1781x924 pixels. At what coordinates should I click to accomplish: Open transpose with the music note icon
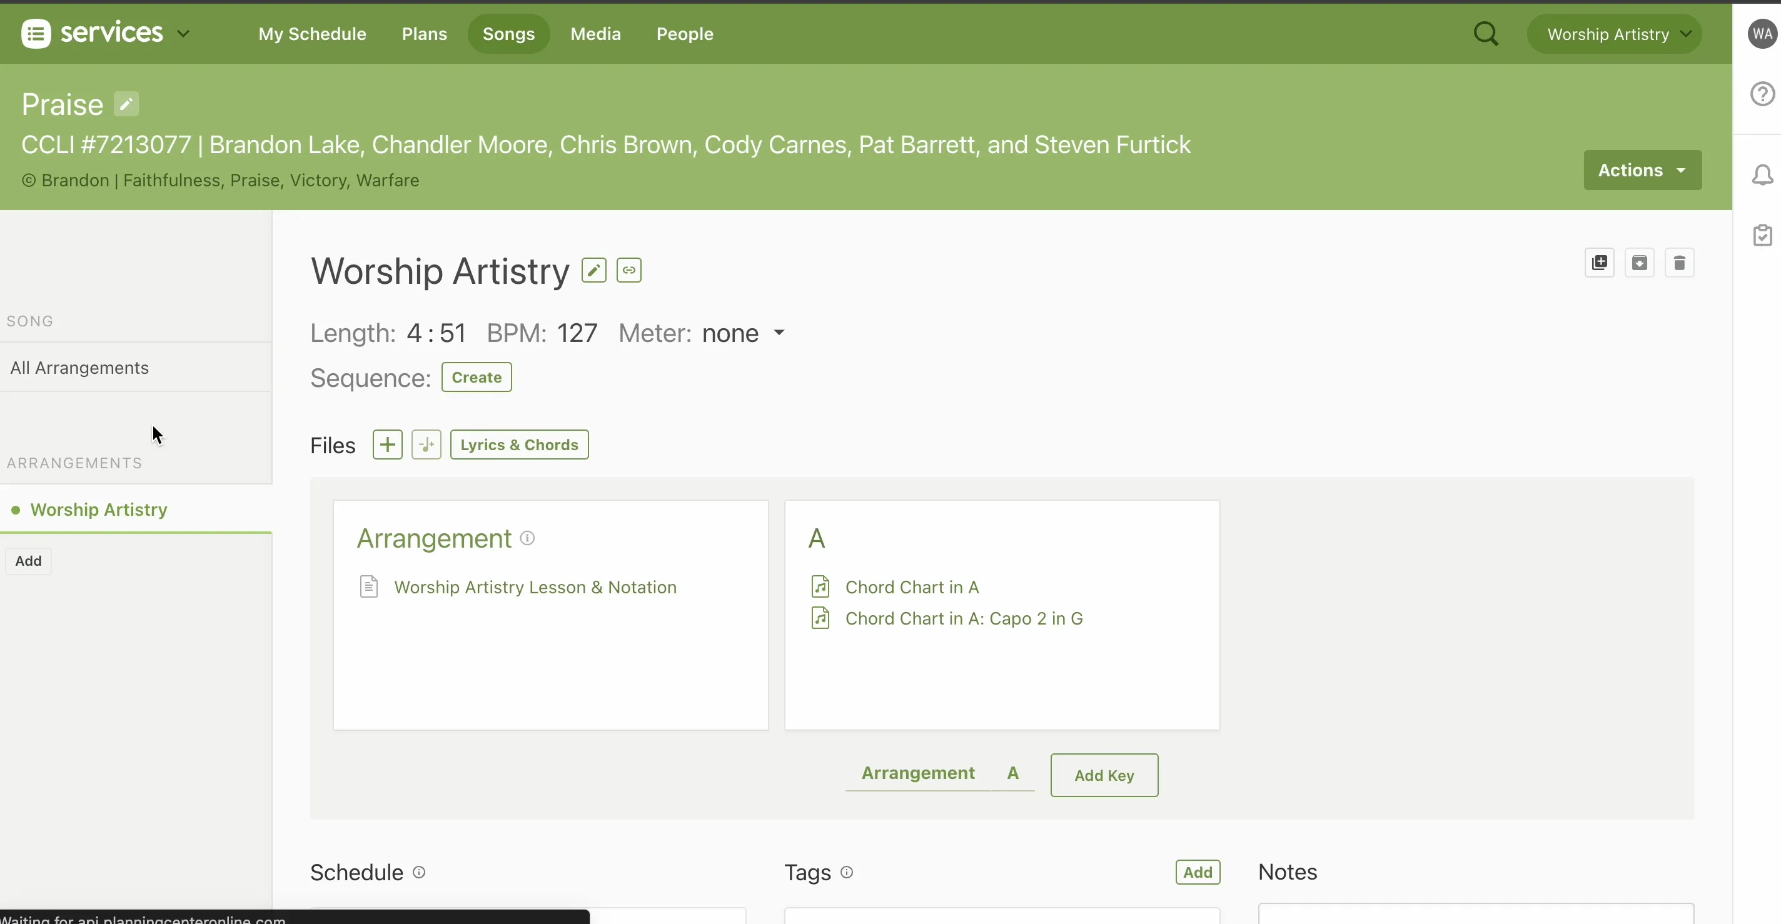[426, 444]
